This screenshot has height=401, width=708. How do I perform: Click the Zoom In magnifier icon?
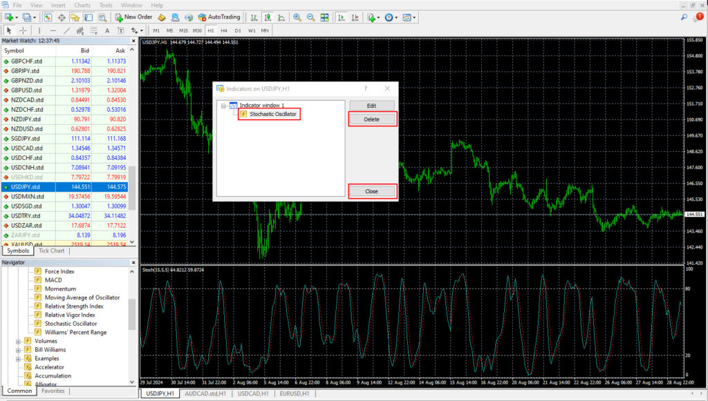297,17
